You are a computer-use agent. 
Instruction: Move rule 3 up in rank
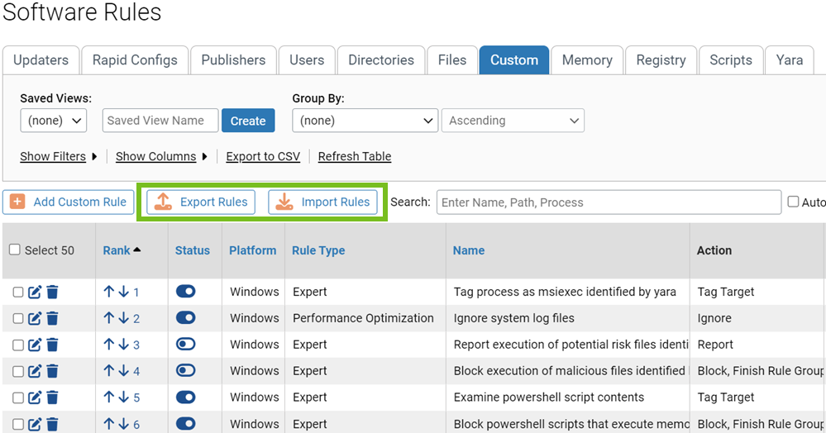click(x=109, y=344)
